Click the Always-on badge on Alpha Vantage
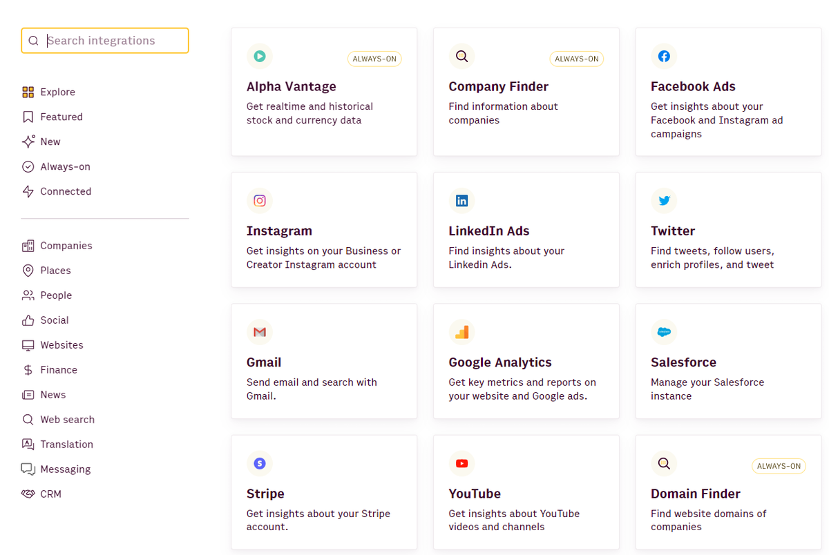The width and height of the screenshot is (829, 555). click(374, 59)
